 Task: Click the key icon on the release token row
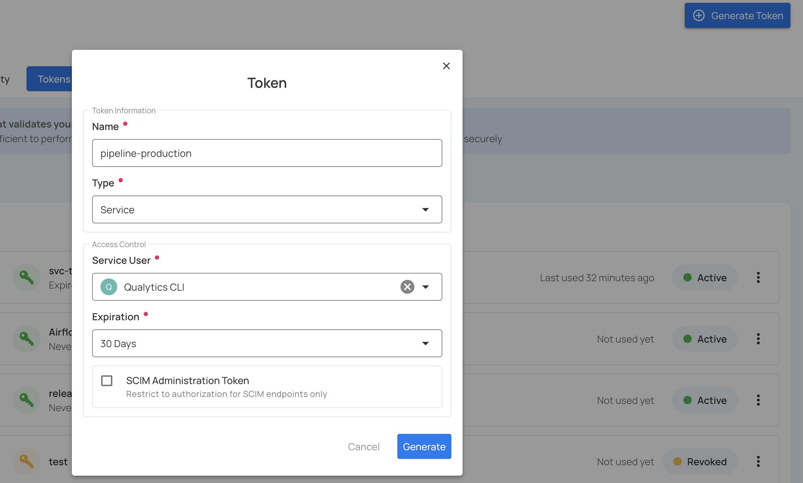[x=27, y=400]
